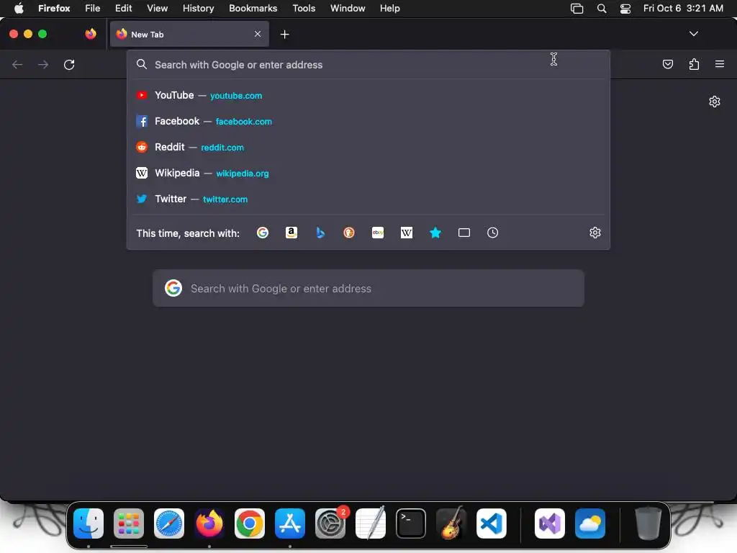Open the Window menu
This screenshot has height=553, width=737.
click(x=348, y=8)
